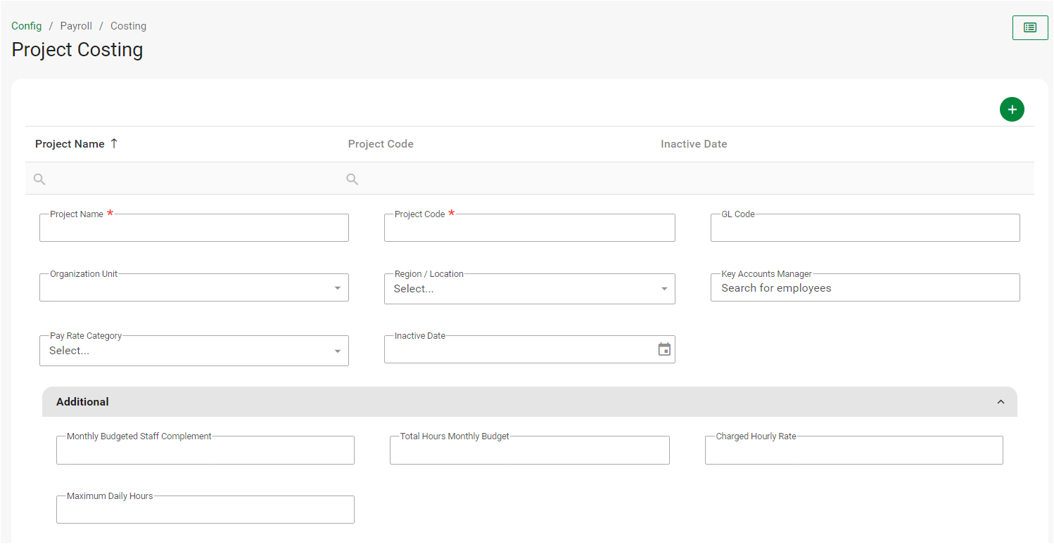Collapse the Additional section chevron
The height and width of the screenshot is (544, 1054).
(x=1001, y=402)
